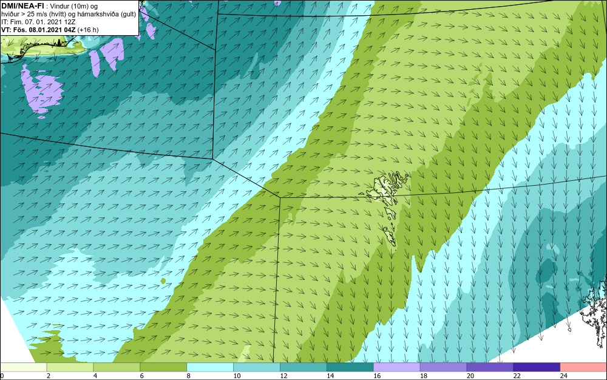Click the "(+16 h)" forecast offset text
Viewport: 607px width, 380px height.
[x=88, y=30]
